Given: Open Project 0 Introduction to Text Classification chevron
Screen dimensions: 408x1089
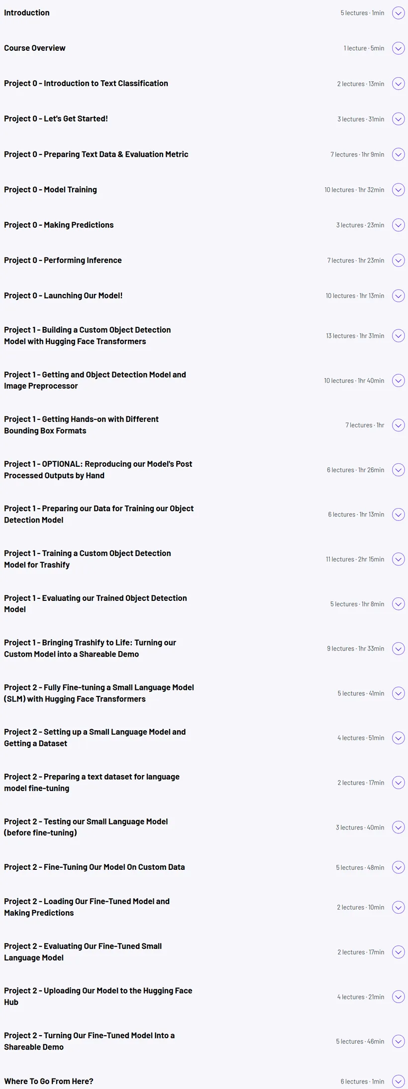Looking at the screenshot, I should [398, 84].
